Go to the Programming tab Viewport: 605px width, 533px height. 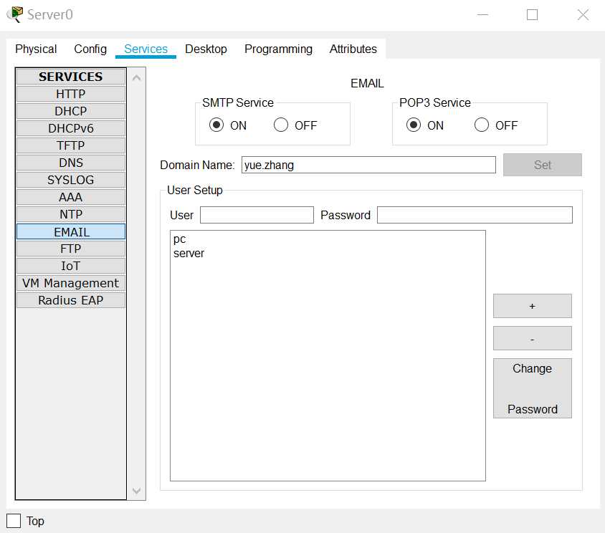[278, 49]
